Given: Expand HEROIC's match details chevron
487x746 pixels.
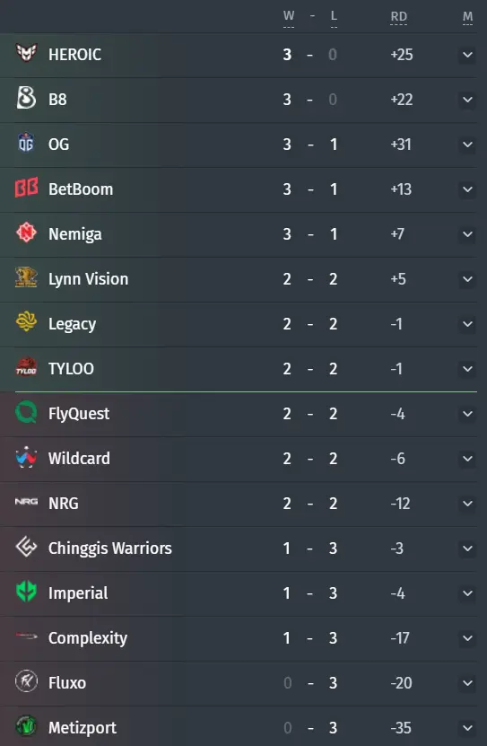Looking at the screenshot, I should (x=467, y=55).
